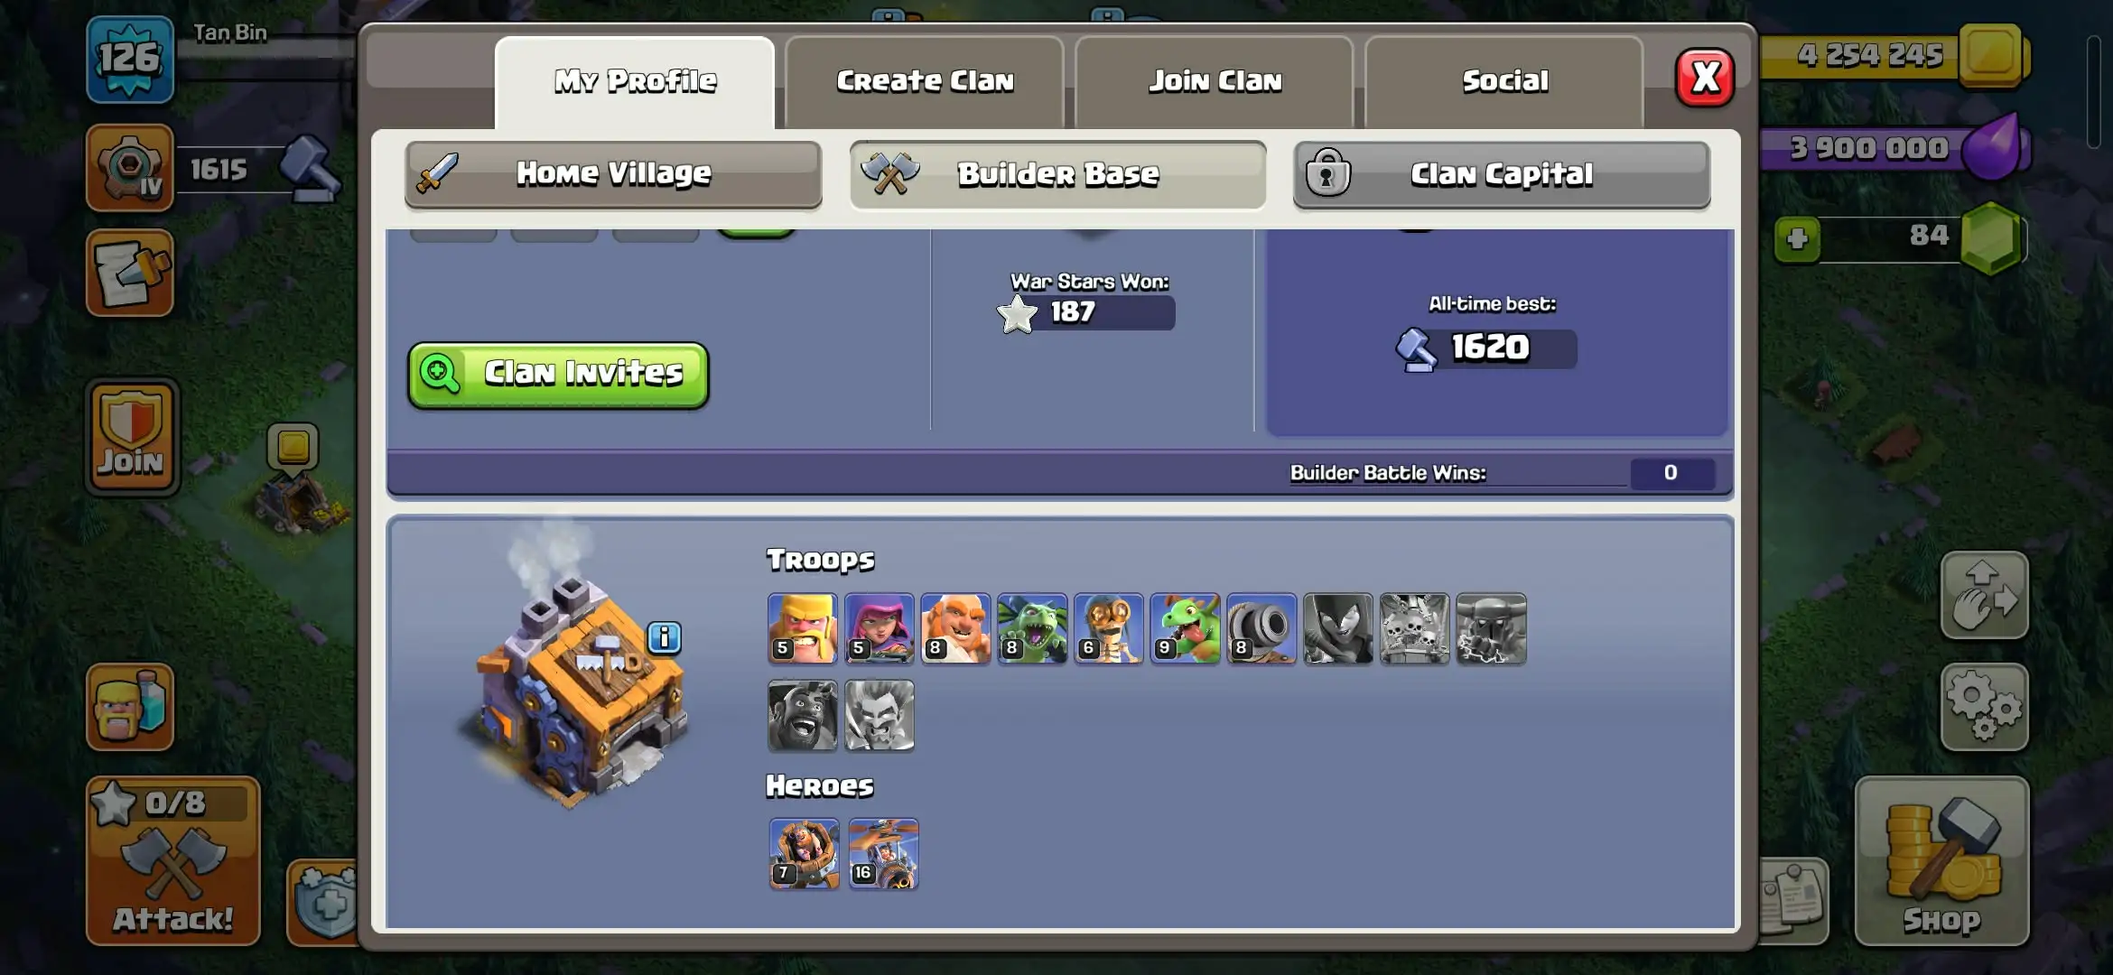
Task: Open the Shop
Action: point(1942,860)
